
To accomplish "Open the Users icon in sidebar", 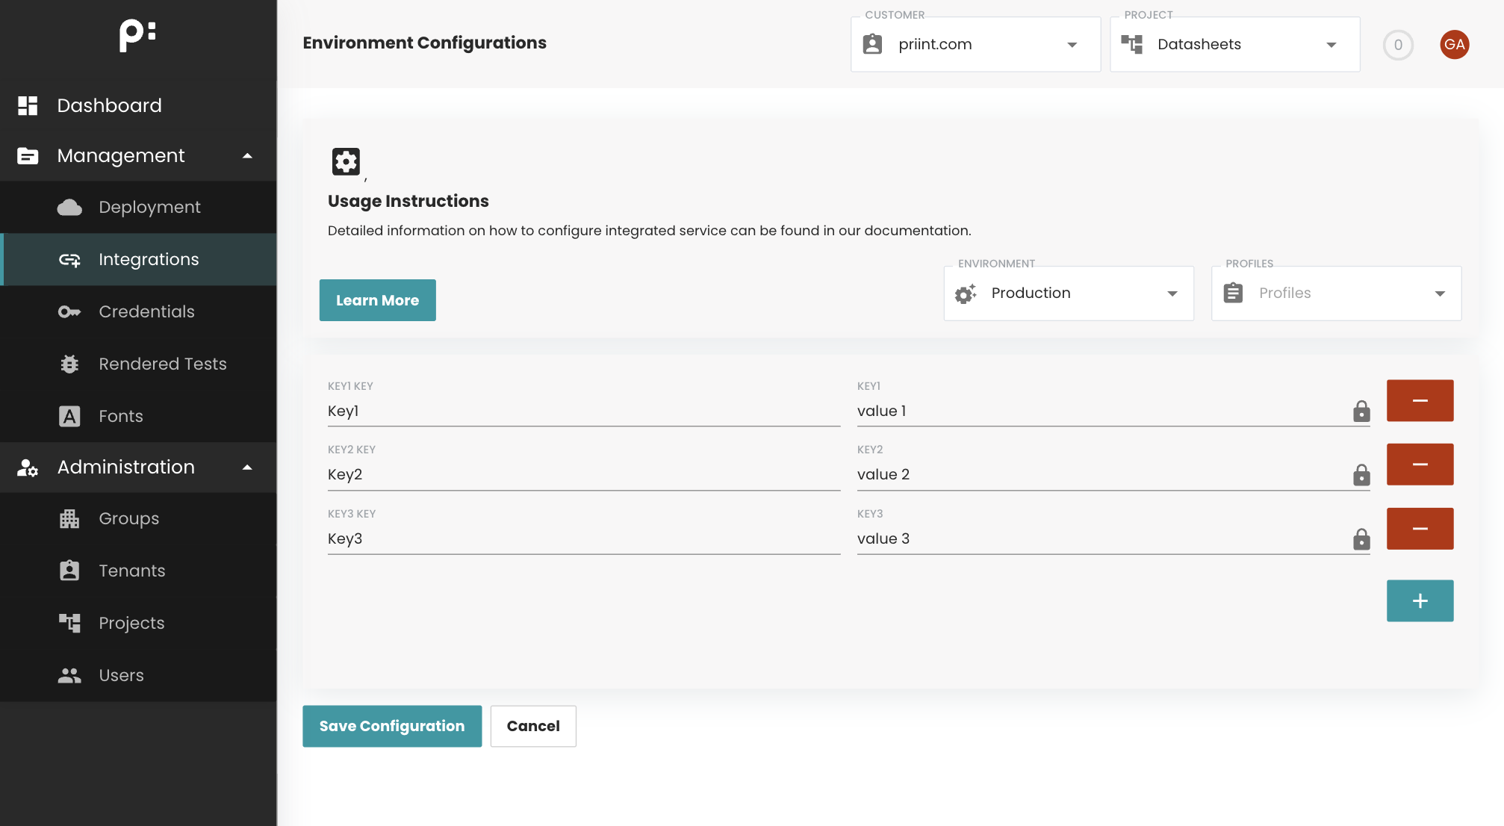I will (69, 675).
